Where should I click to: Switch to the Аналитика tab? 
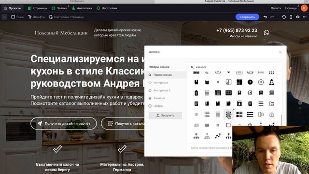pyautogui.click(x=82, y=8)
